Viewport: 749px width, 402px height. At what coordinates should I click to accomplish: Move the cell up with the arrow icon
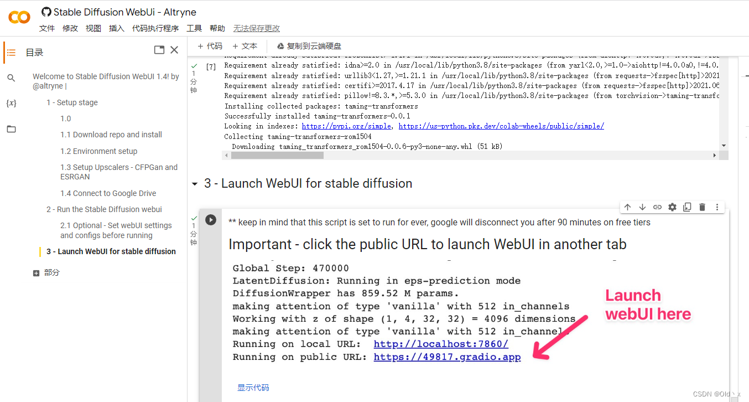click(x=627, y=207)
